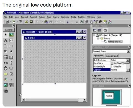Click the Open Project folder icon
This screenshot has height=108, width=133.
(x=26, y=22)
